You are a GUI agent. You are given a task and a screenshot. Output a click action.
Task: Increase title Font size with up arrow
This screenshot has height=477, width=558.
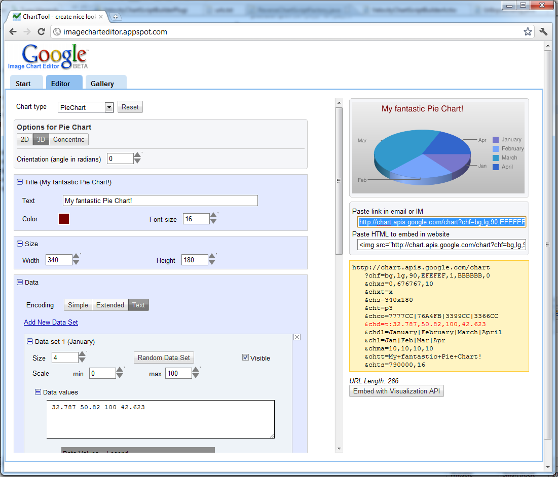click(x=213, y=215)
